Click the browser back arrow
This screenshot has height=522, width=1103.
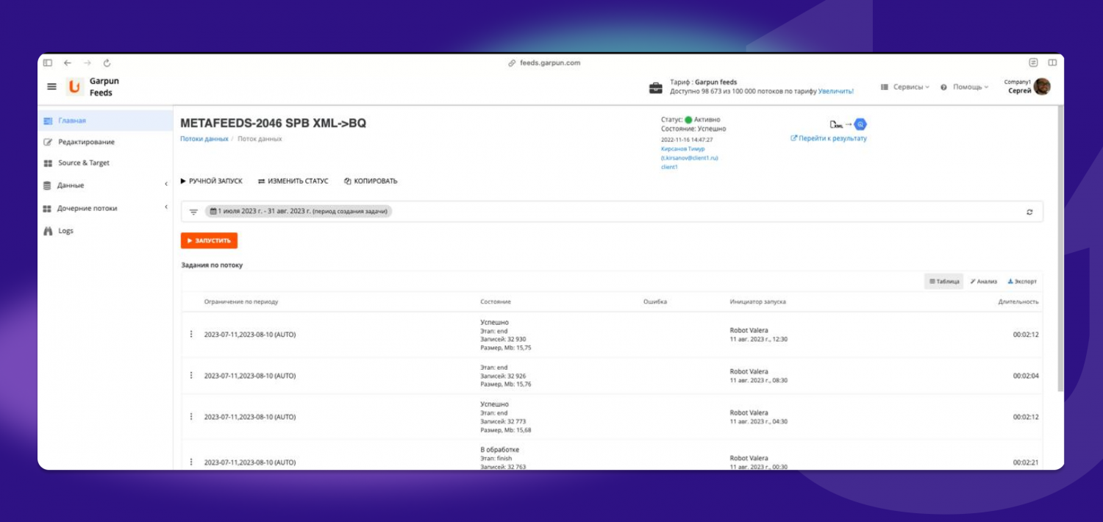pos(68,63)
